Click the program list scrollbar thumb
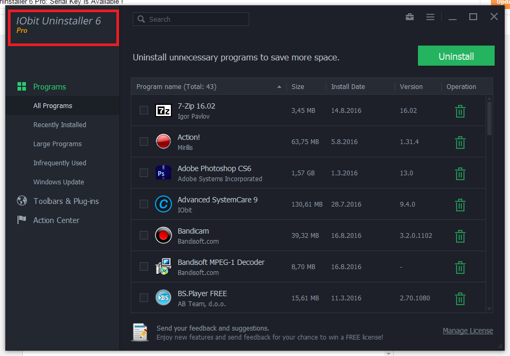This screenshot has width=510, height=356. pos(489,118)
